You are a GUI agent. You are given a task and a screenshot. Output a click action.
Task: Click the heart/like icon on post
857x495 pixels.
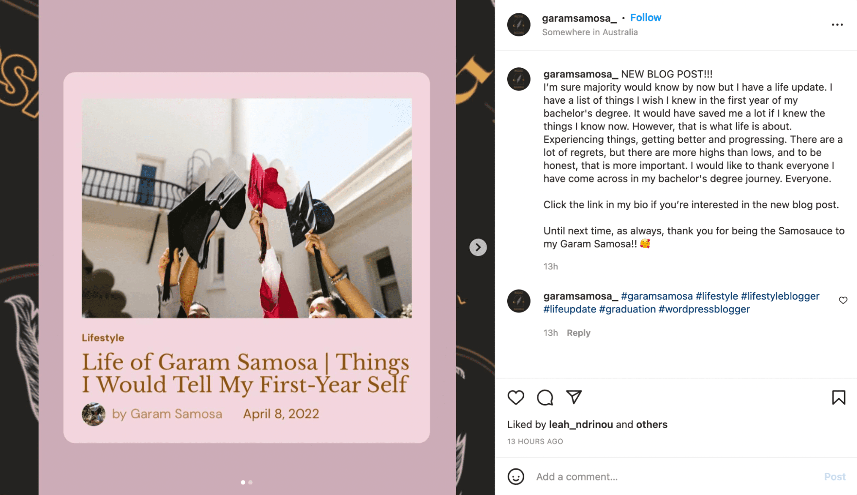[x=516, y=398]
